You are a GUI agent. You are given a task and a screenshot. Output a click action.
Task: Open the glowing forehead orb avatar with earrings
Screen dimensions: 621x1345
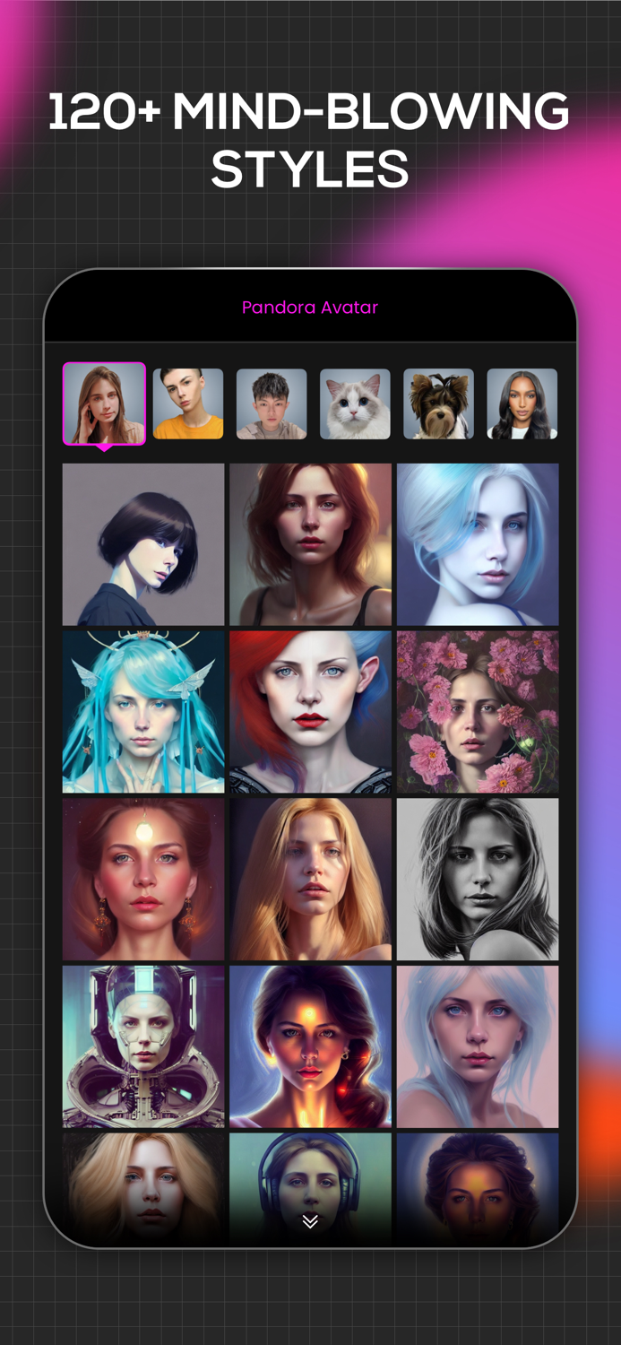point(143,880)
